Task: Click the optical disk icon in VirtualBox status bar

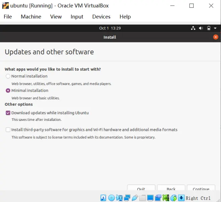Action: coord(112,198)
